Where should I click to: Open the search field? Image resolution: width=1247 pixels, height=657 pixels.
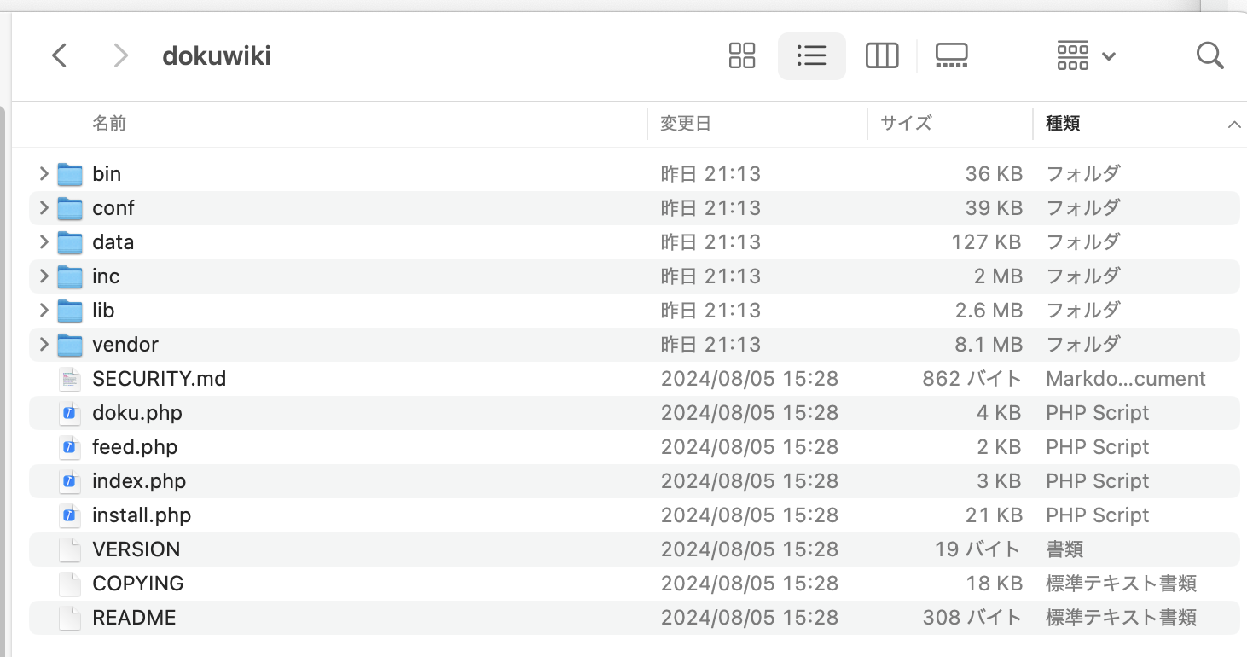point(1210,55)
